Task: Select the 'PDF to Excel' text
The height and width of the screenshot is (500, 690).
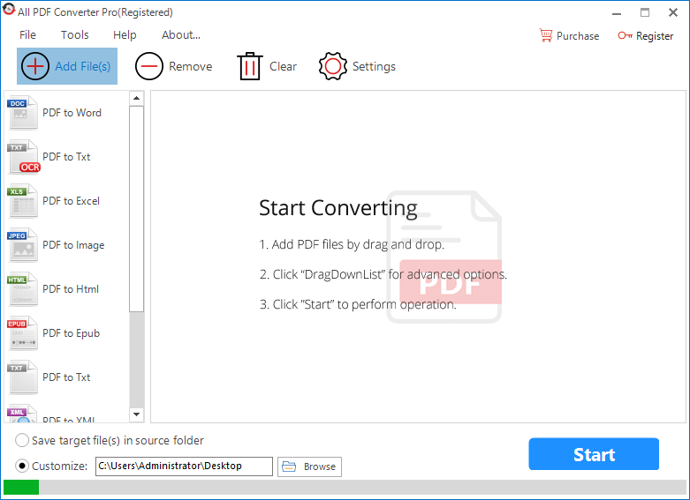Action: (71, 201)
